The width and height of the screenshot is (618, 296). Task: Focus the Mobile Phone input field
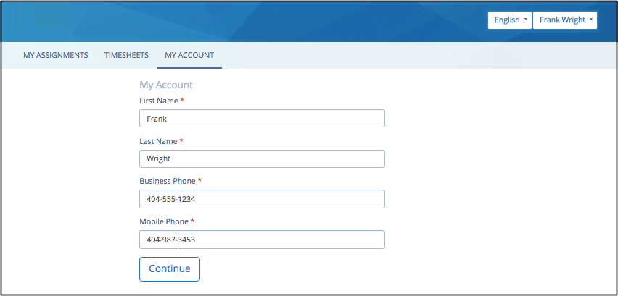coord(262,240)
